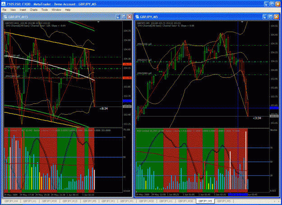282x205 pixels.
Task: Click the chart shift triangle in M5 chart
Action: tap(242, 22)
